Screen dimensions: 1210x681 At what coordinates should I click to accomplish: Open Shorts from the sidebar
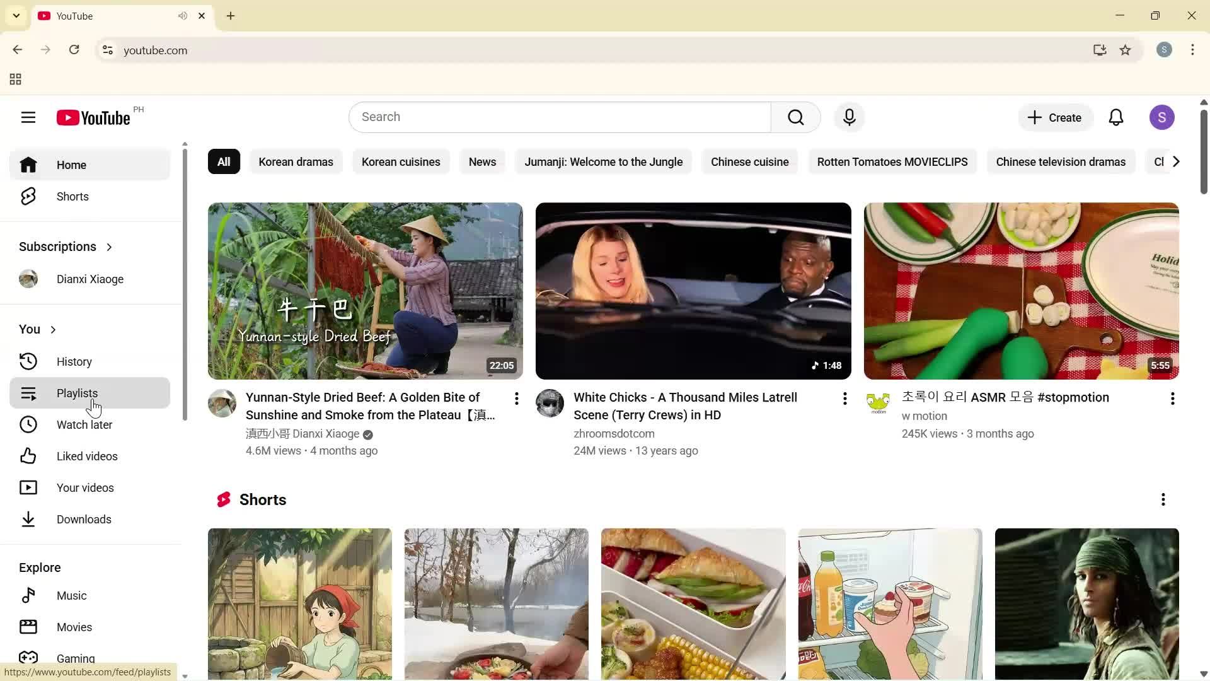click(x=72, y=197)
